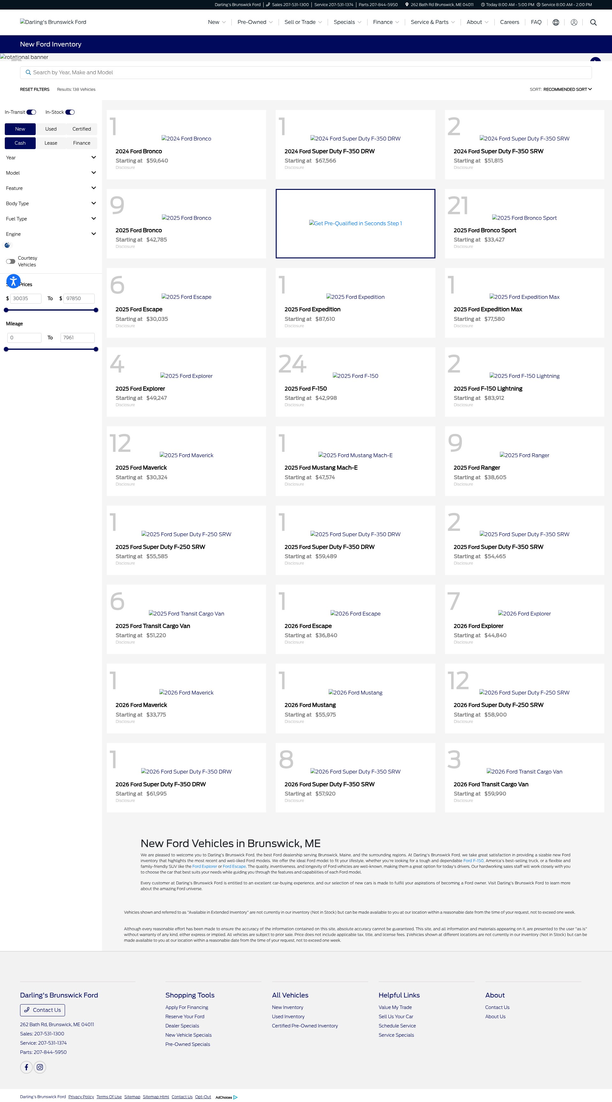Open the 2026 Ford Mustang listing title
This screenshot has width=612, height=1102.
(310, 705)
